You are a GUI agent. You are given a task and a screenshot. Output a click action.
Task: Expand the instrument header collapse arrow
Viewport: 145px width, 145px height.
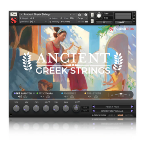pos(21,14)
